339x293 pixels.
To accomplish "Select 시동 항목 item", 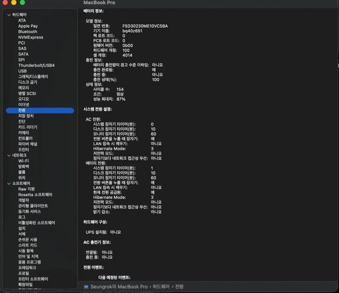I will point(26,251).
